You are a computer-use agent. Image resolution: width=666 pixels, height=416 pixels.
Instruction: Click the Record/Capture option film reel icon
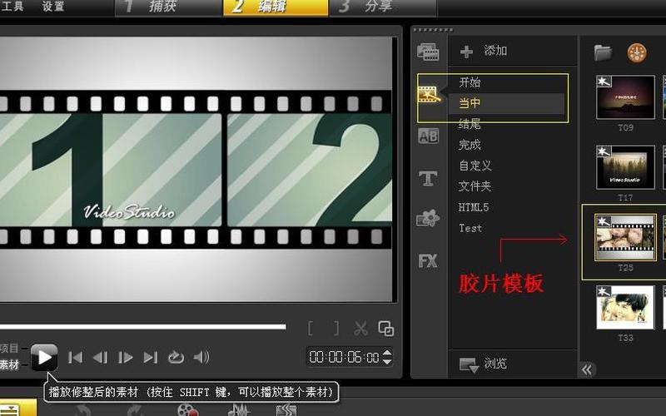187,411
